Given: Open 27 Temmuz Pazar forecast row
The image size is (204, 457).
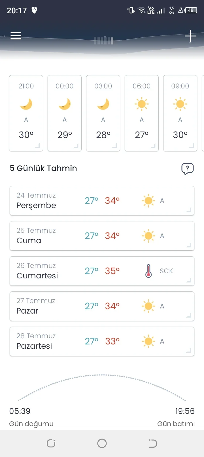Looking at the screenshot, I should pyautogui.click(x=102, y=306).
